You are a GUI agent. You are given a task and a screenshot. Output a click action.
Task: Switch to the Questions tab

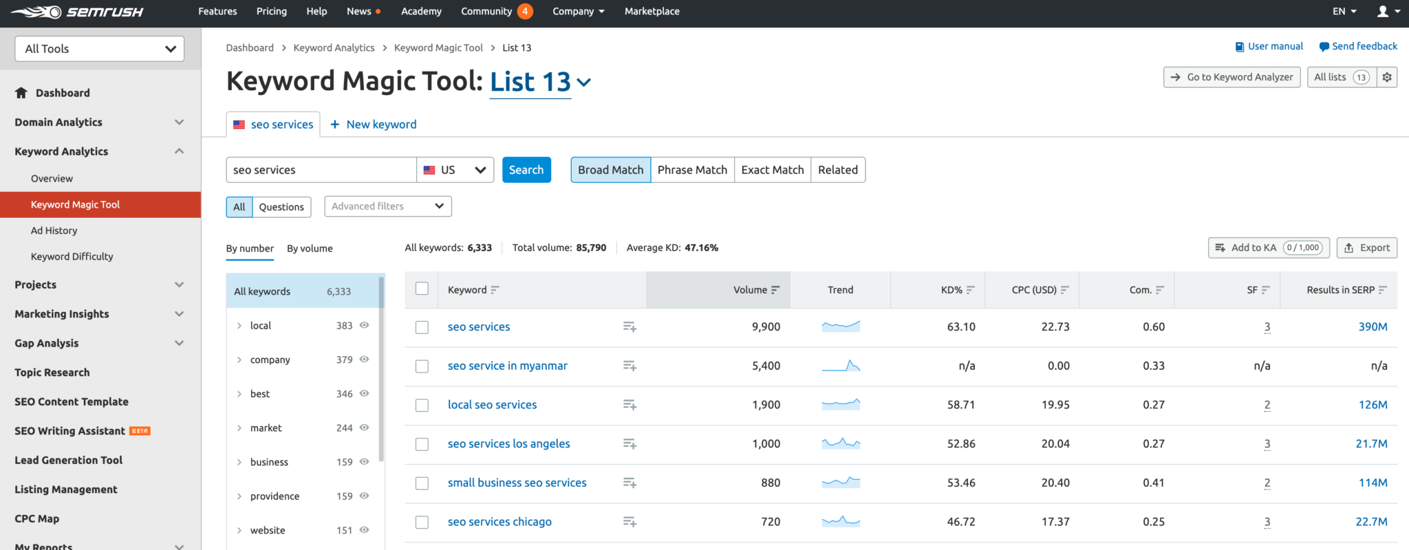(281, 207)
